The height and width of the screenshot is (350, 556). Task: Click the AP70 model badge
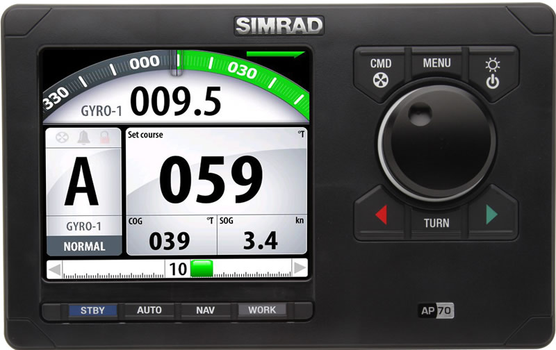(436, 310)
